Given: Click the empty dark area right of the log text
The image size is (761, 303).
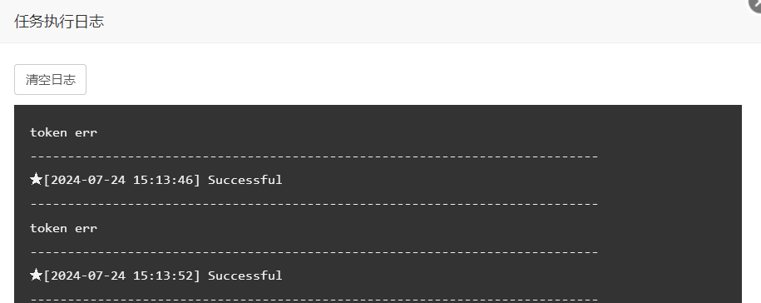Looking at the screenshot, I should 670,204.
